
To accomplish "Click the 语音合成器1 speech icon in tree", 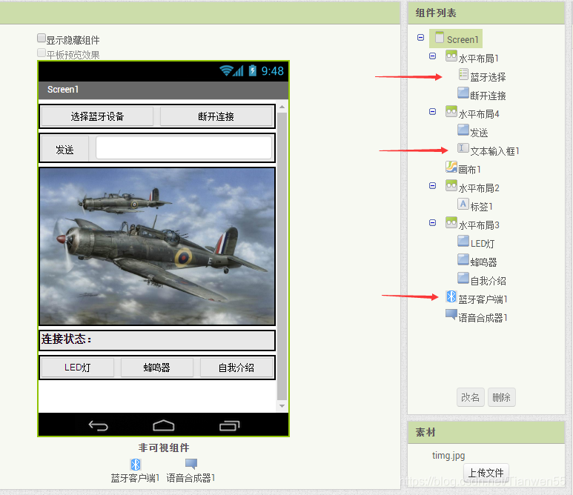I will (x=451, y=314).
